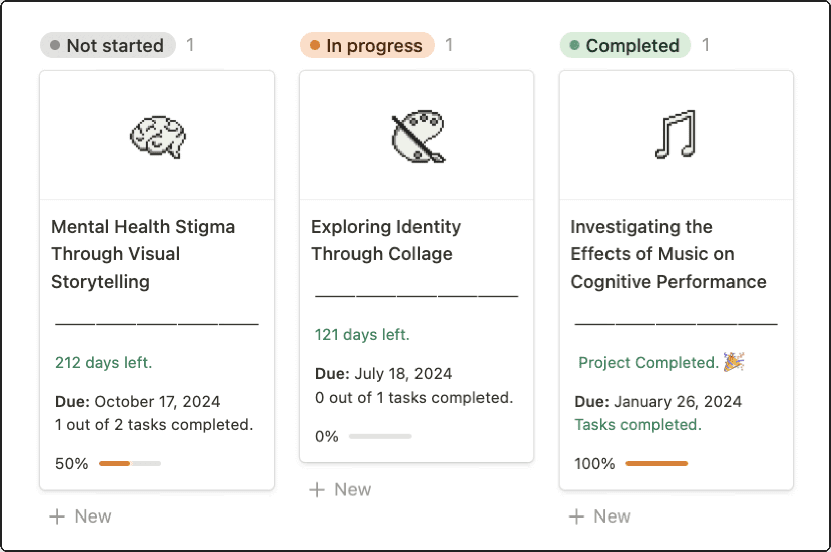The height and width of the screenshot is (552, 831).
Task: Select the In progress status tag
Action: (x=367, y=45)
